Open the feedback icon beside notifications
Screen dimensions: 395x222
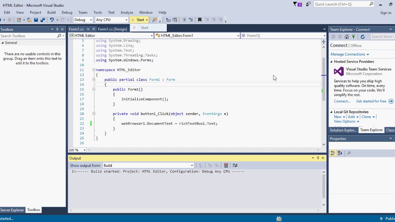coord(308,4)
